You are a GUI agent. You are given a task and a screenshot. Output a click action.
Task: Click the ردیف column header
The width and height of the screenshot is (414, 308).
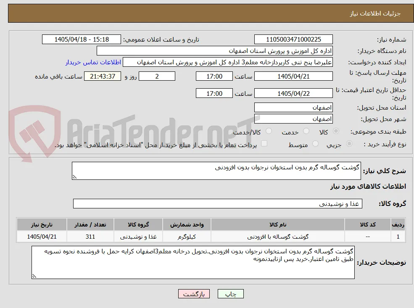pyautogui.click(x=398, y=225)
